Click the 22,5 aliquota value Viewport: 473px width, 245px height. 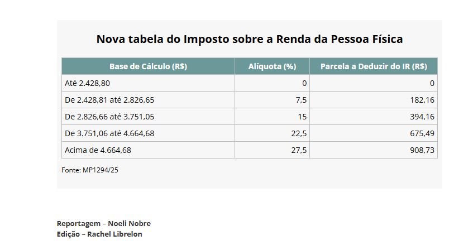[x=299, y=133]
